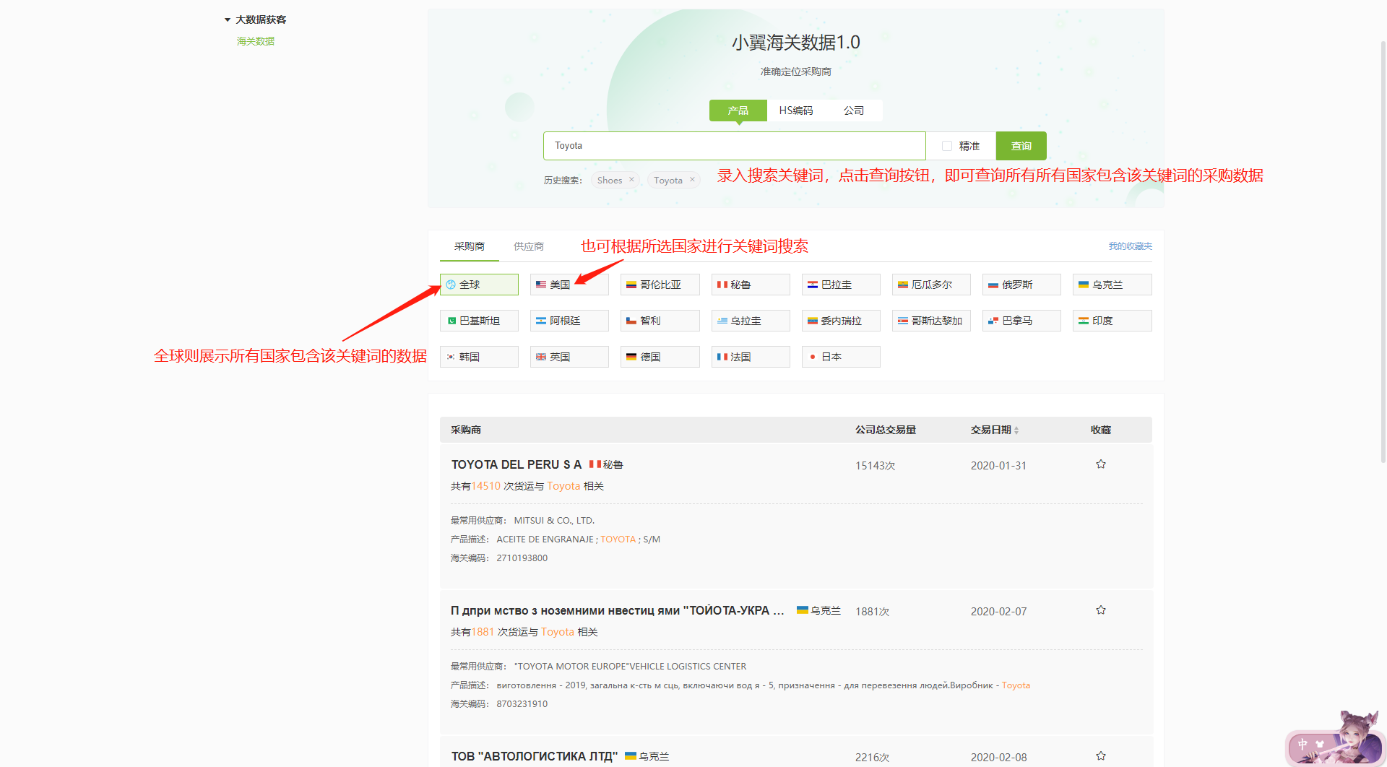Filter by 英国 flag button
This screenshot has width=1387, height=767.
click(569, 357)
